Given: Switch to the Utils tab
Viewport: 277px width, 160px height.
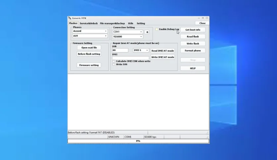Looking at the screenshot, I should point(131,23).
